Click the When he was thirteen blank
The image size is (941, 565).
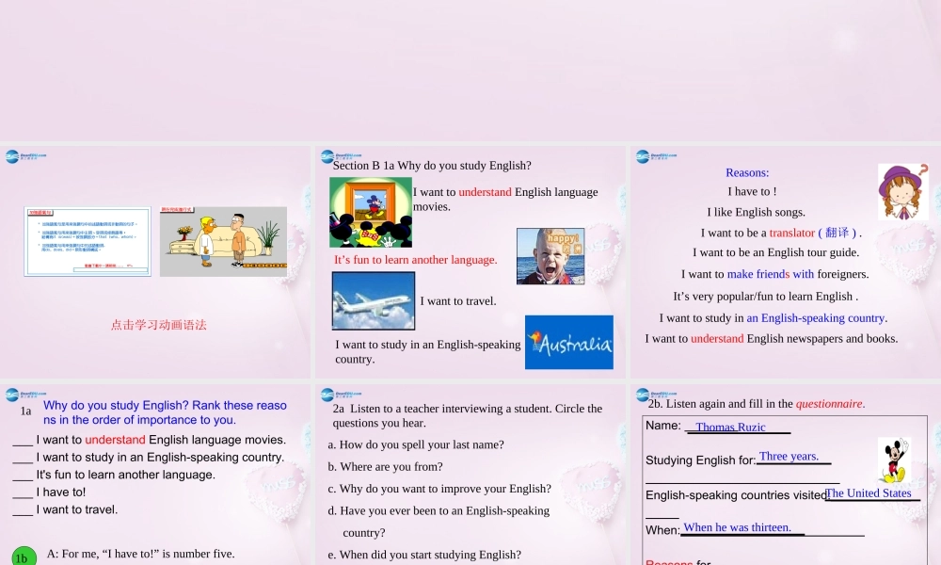click(x=736, y=527)
